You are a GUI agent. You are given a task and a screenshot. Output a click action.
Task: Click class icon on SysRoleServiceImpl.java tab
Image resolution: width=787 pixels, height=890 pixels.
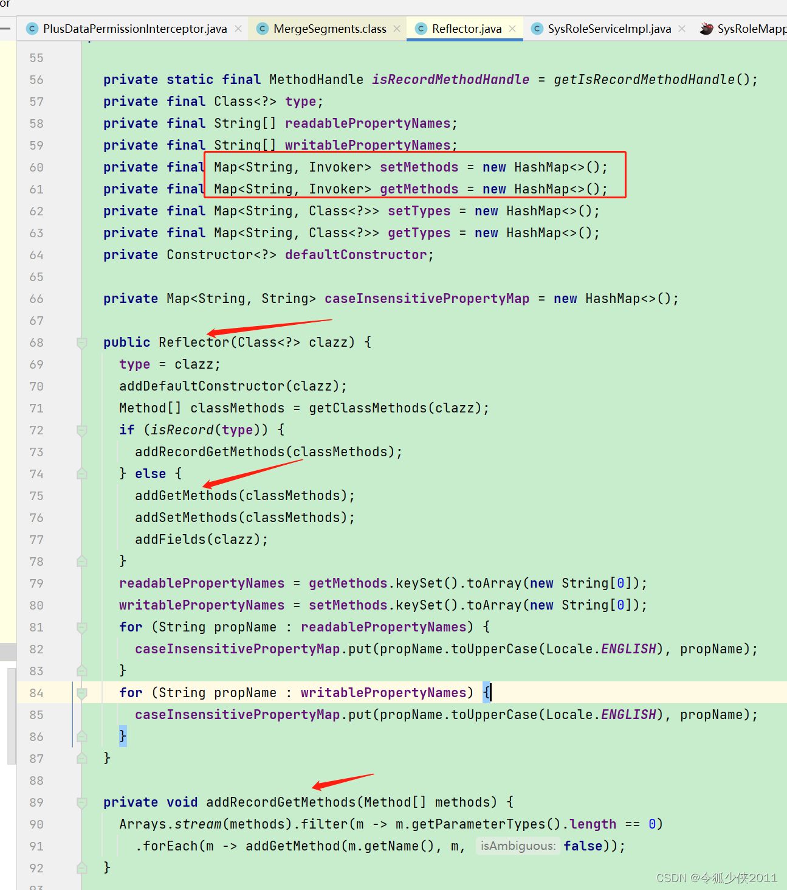537,29
